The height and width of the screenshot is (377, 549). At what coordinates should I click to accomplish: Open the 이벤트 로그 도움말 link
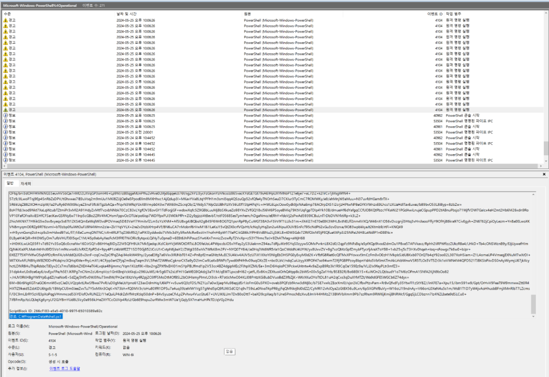click(65, 368)
